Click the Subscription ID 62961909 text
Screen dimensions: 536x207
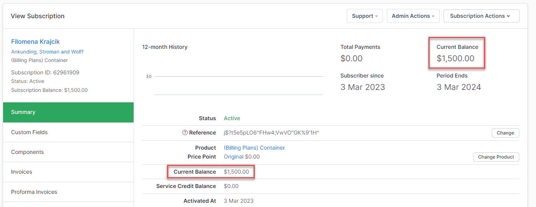tap(45, 72)
